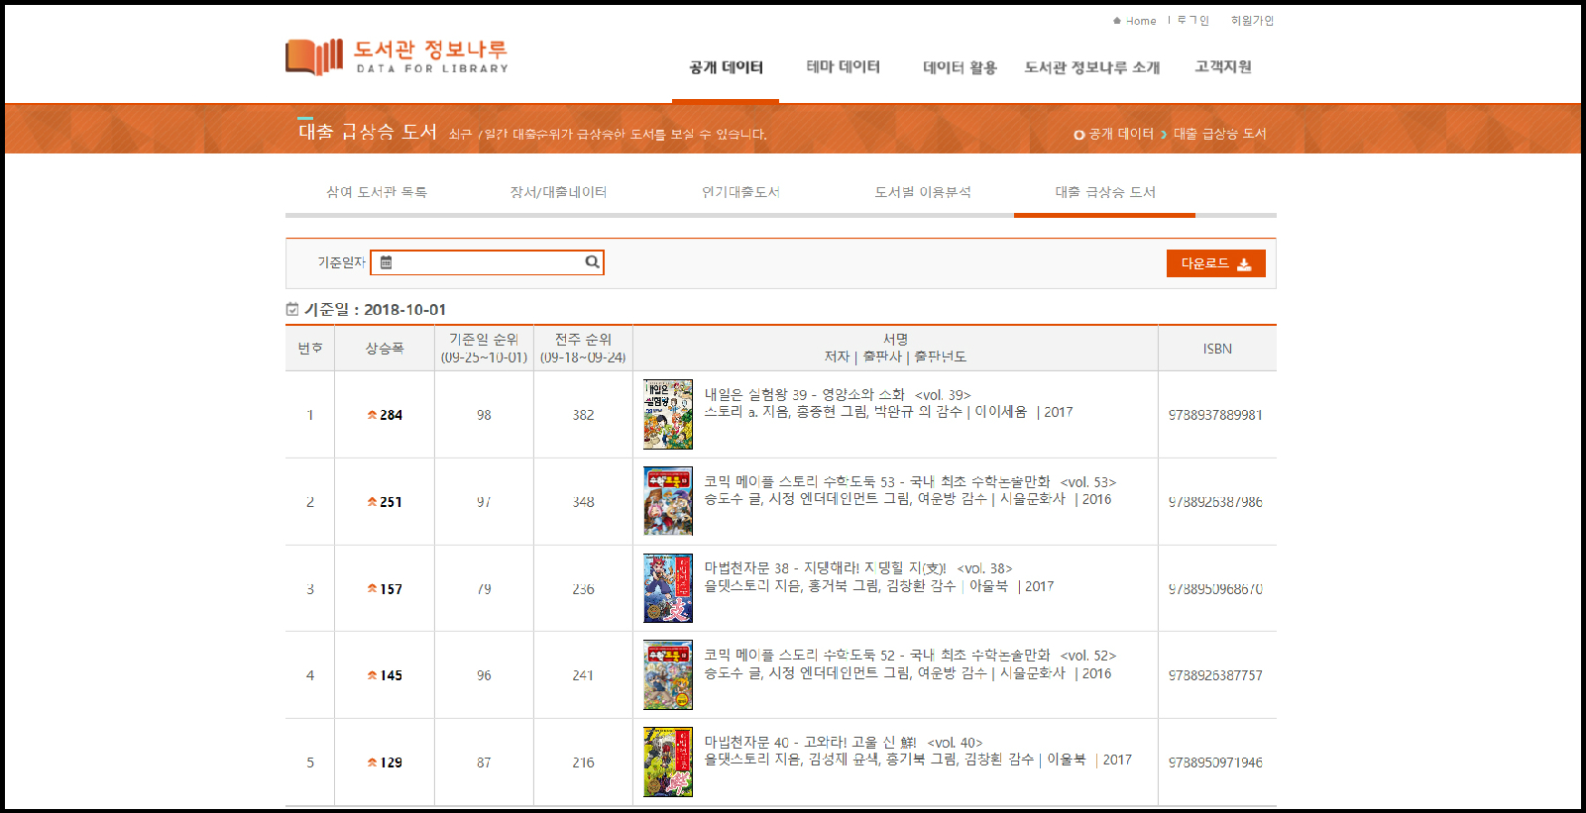Click ISBN 9788937889981
The image size is (1586, 813).
click(1215, 415)
